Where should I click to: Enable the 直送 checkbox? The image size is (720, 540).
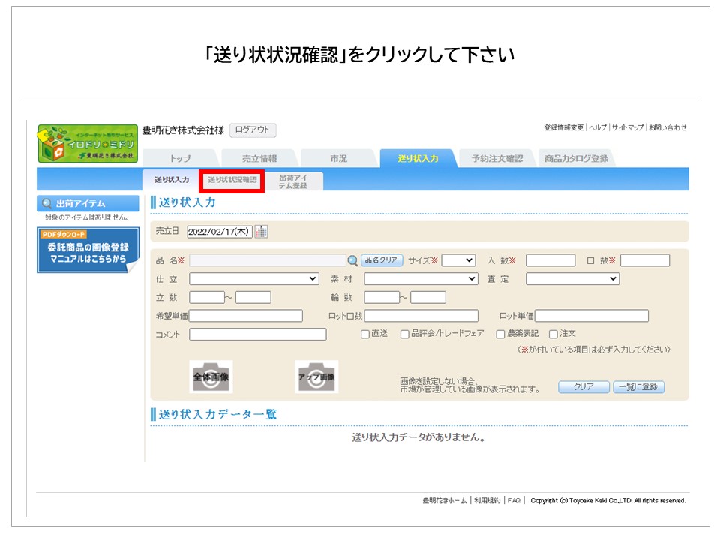365,334
